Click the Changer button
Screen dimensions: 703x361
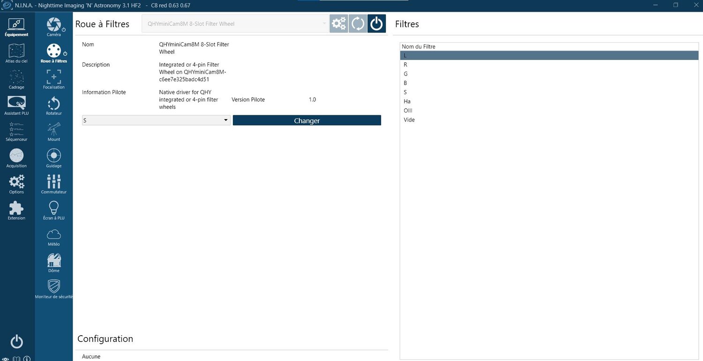[x=307, y=120]
